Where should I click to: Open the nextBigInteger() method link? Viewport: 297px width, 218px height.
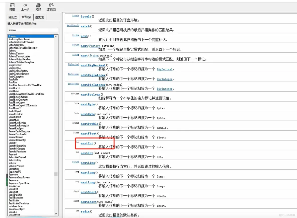[x=93, y=75]
